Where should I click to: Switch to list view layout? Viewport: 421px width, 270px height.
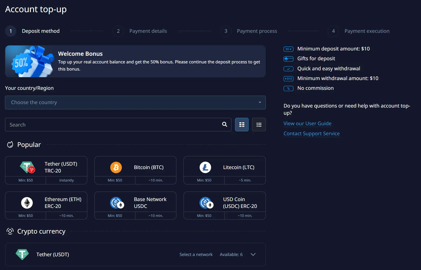pos(259,125)
